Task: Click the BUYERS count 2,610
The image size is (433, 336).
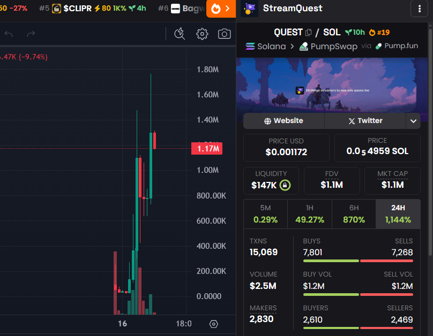Action: pos(312,319)
